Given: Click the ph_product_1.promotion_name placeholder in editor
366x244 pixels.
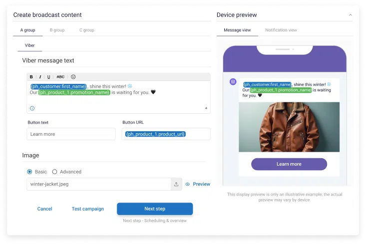Looking at the screenshot, I should [x=74, y=92].
